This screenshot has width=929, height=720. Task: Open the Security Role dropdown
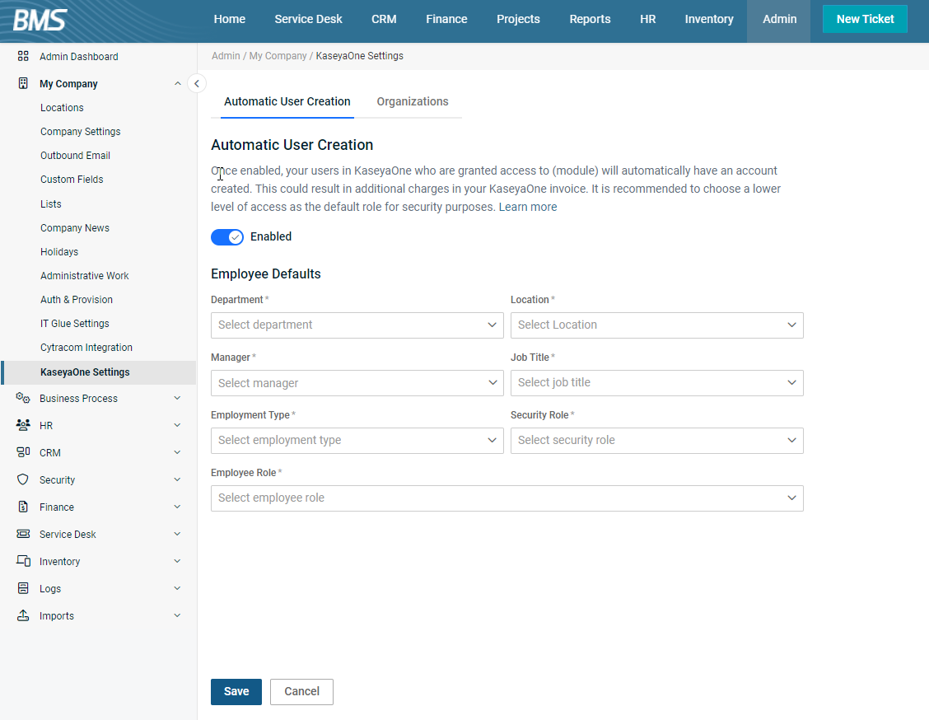click(657, 440)
